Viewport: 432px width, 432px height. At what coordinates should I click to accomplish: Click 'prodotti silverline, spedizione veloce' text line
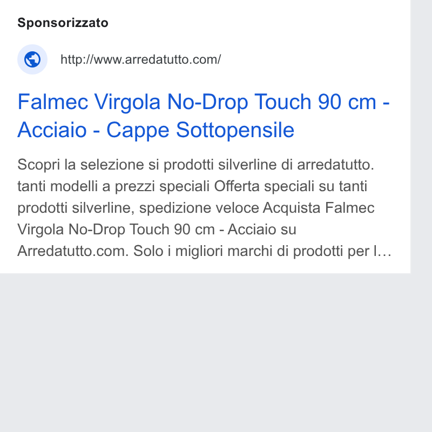click(x=138, y=208)
